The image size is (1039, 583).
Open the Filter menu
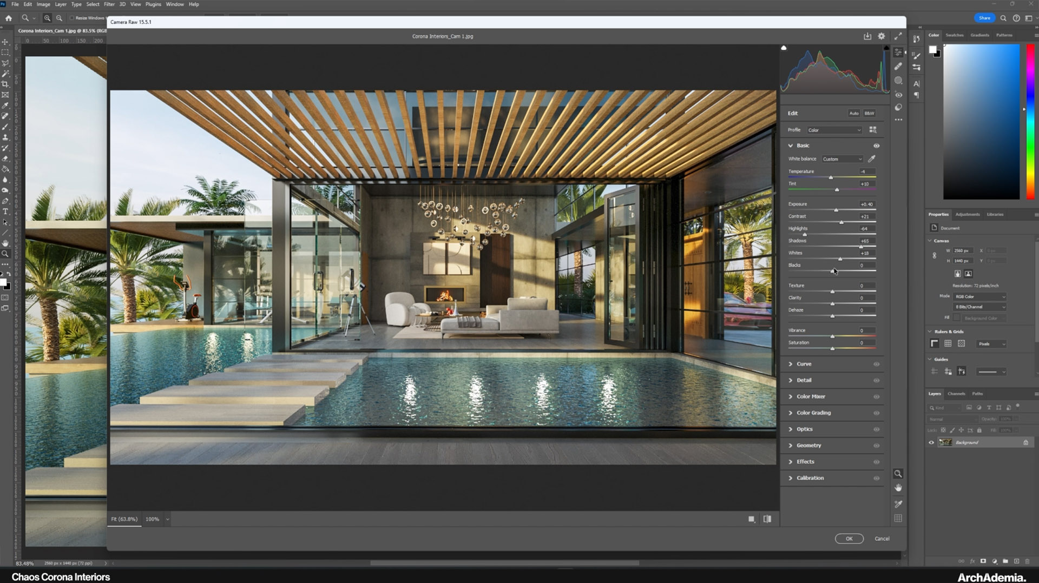click(x=109, y=4)
